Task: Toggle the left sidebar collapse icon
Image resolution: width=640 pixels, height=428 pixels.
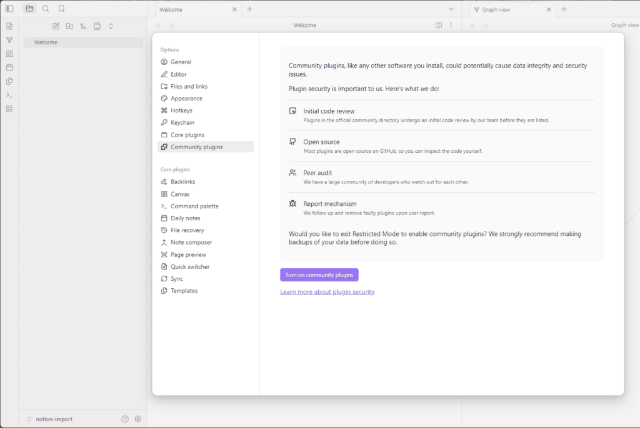Action: (x=9, y=9)
